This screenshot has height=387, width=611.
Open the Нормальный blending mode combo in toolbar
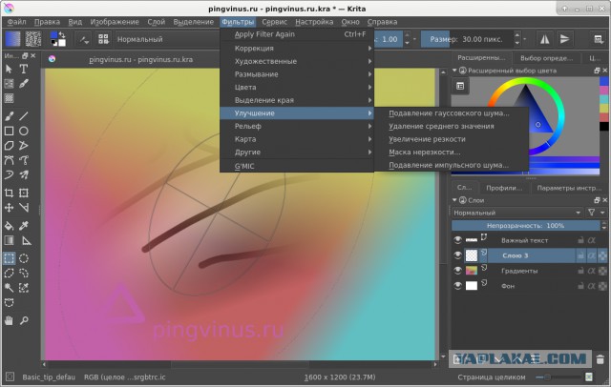[168, 39]
